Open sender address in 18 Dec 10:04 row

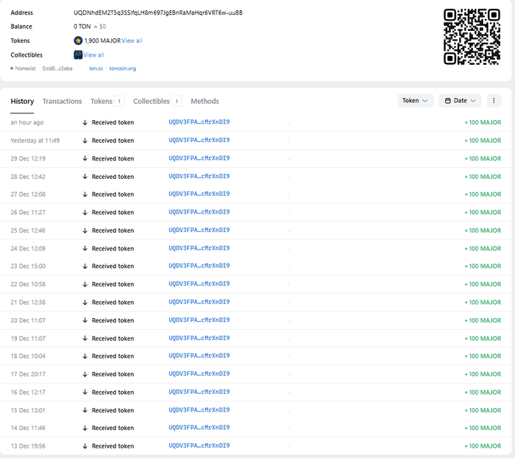[x=199, y=356]
